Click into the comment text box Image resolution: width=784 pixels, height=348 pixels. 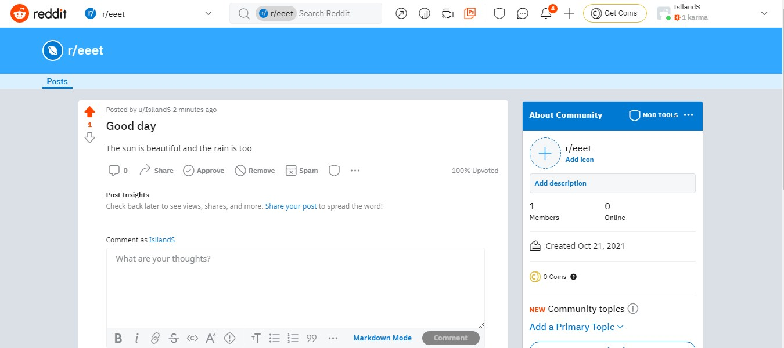(x=295, y=288)
